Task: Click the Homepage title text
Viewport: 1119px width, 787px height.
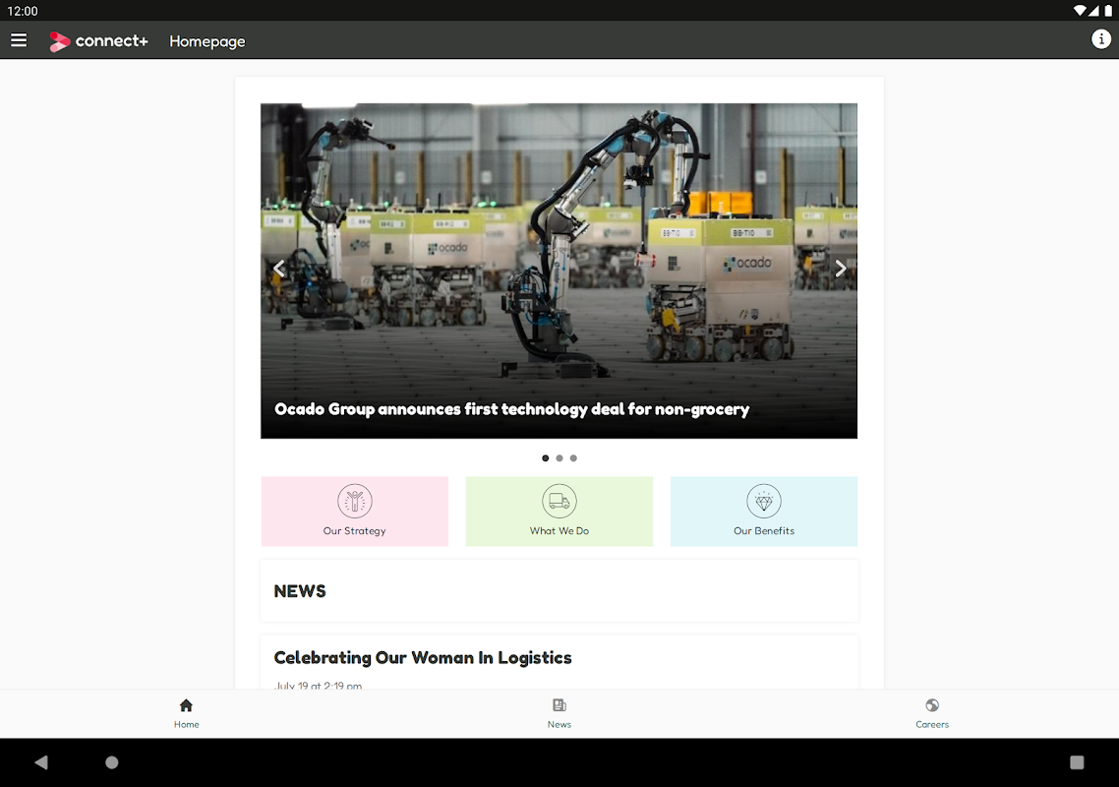Action: click(x=206, y=41)
